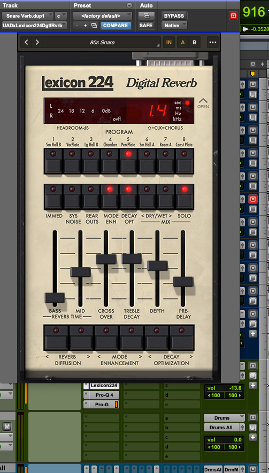The height and width of the screenshot is (473, 269).
Task: Open the insert position c selector
Action: point(62,15)
